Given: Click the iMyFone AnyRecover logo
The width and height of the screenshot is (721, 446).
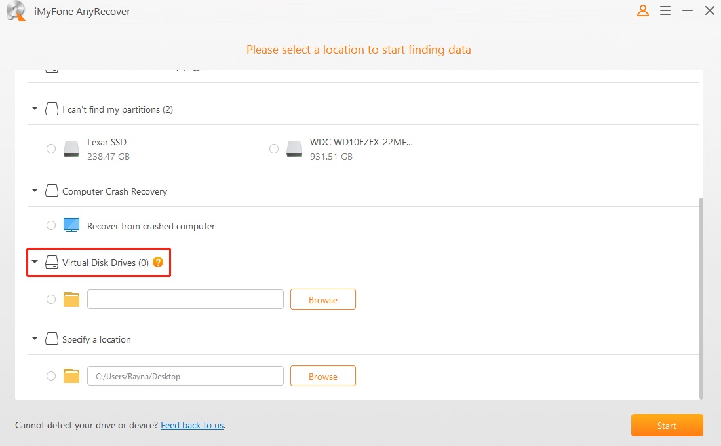Looking at the screenshot, I should click(16, 11).
